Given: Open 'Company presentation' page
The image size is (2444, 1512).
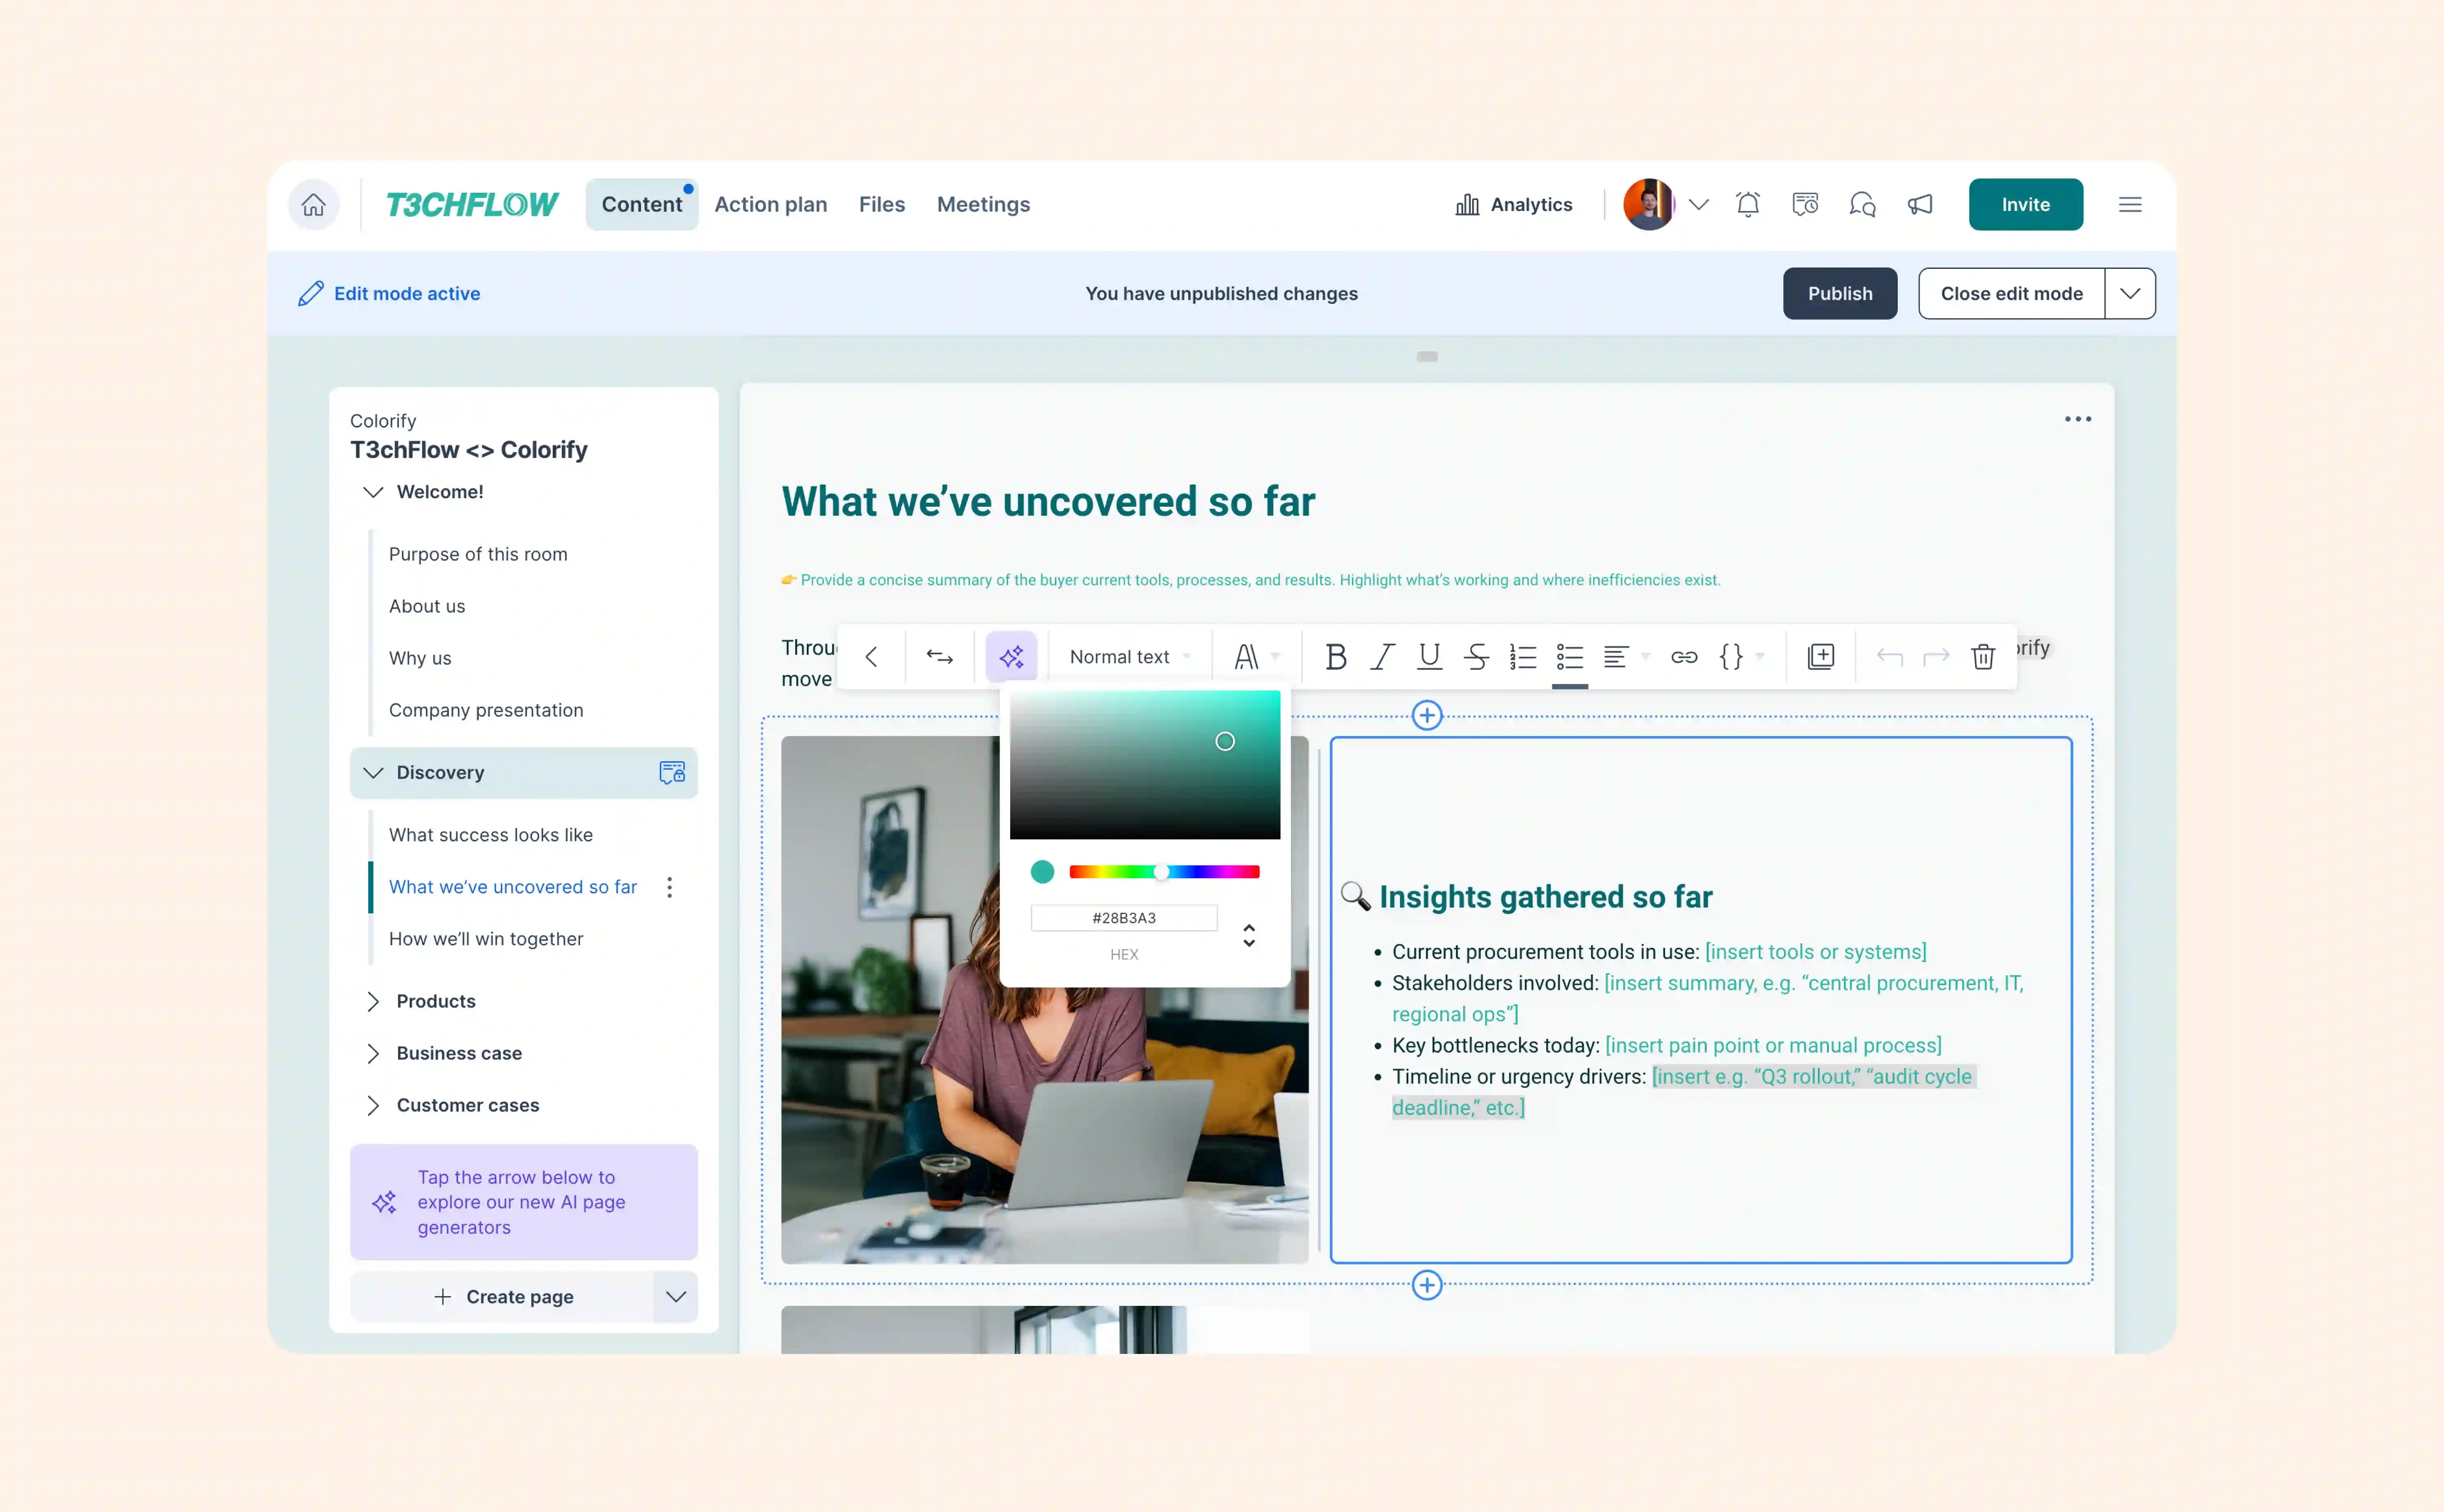Looking at the screenshot, I should pos(486,710).
